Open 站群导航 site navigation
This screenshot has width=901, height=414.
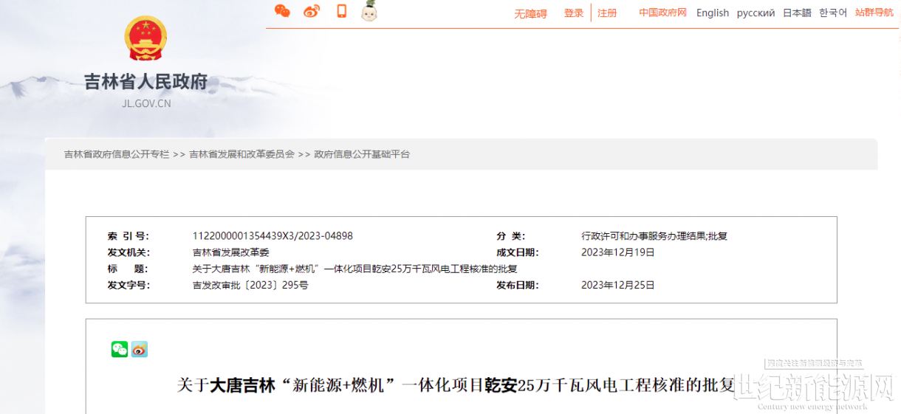click(874, 13)
